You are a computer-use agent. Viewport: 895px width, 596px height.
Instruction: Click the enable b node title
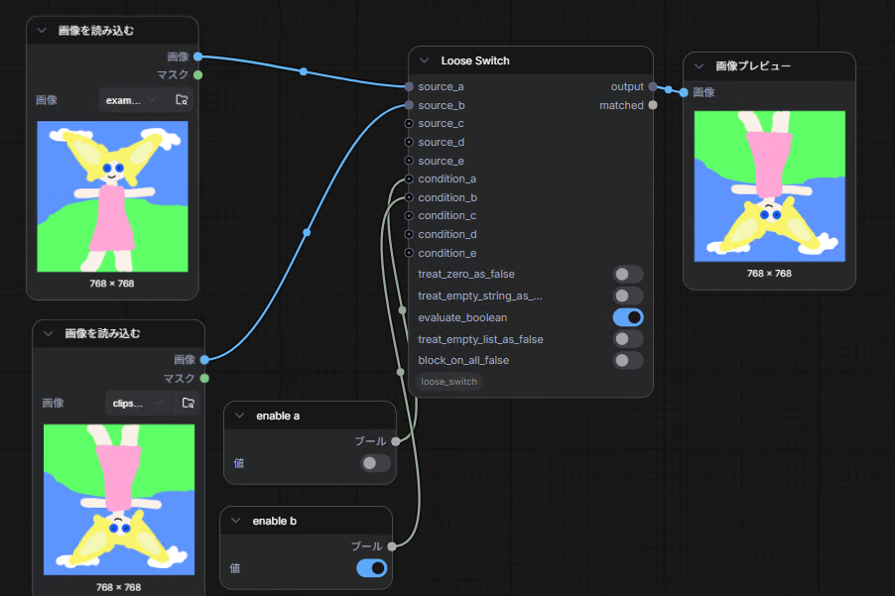[x=275, y=521]
